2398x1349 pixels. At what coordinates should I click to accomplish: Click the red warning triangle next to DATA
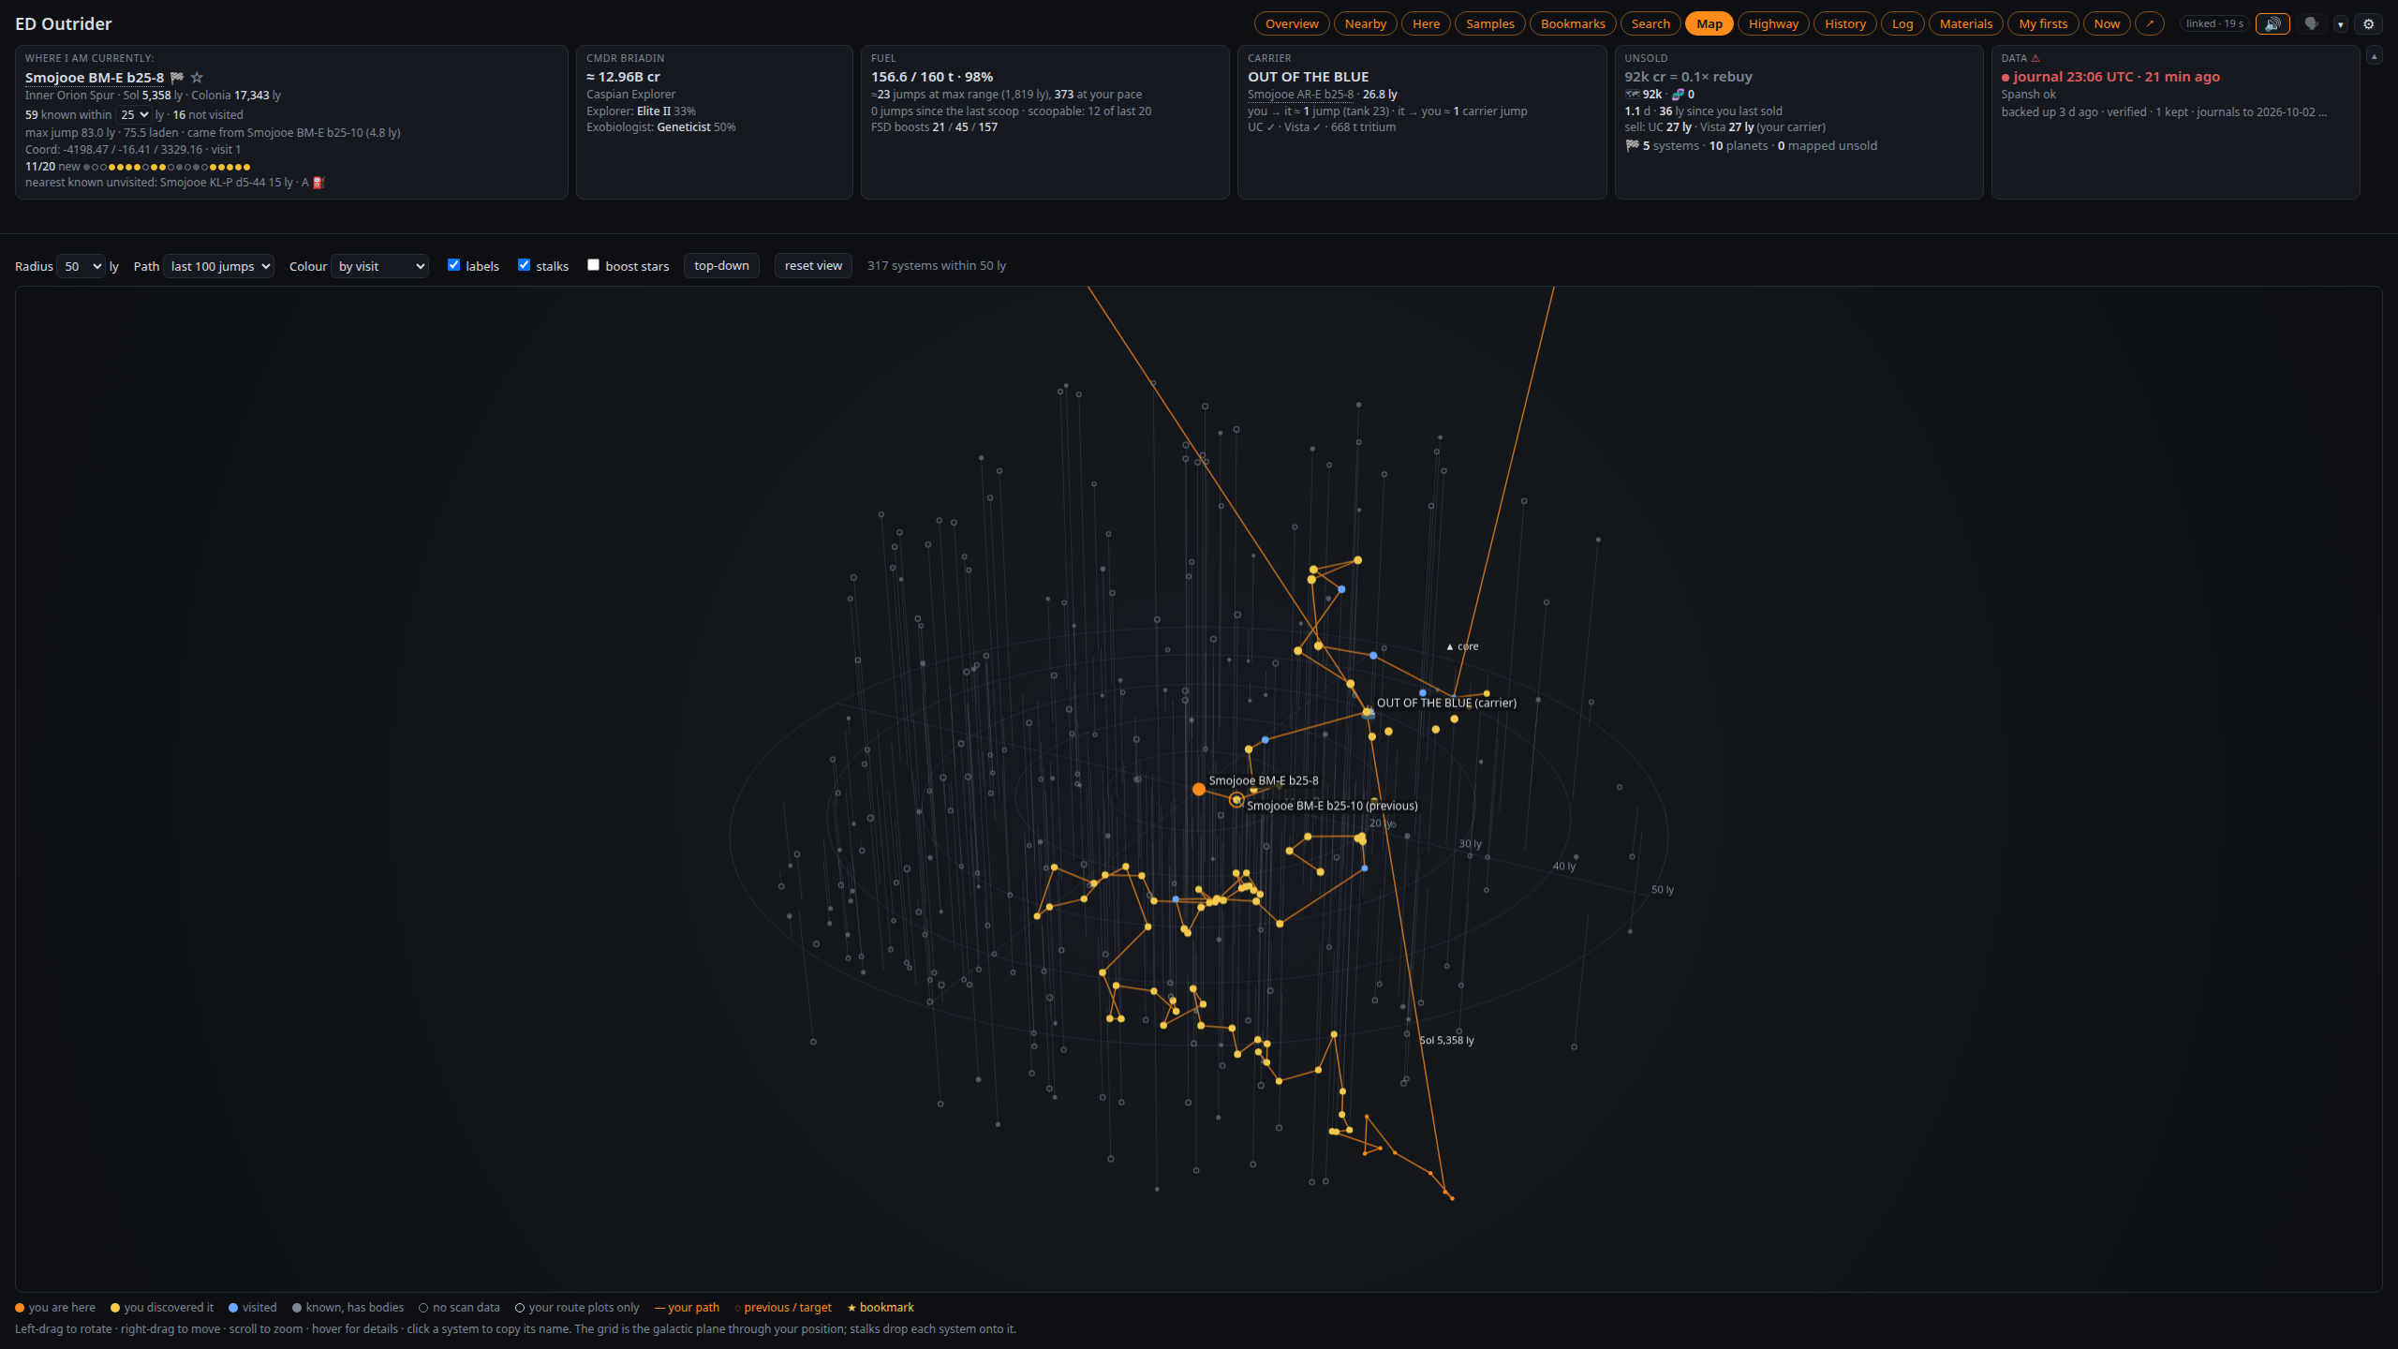click(x=2035, y=58)
